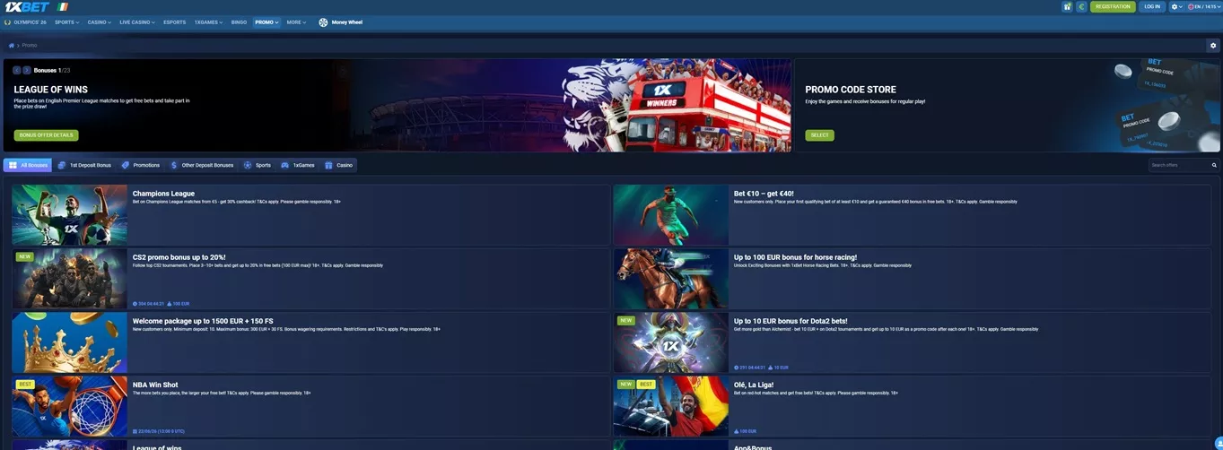Select the Promotions filter tab
Image resolution: width=1223 pixels, height=450 pixels.
pos(141,165)
